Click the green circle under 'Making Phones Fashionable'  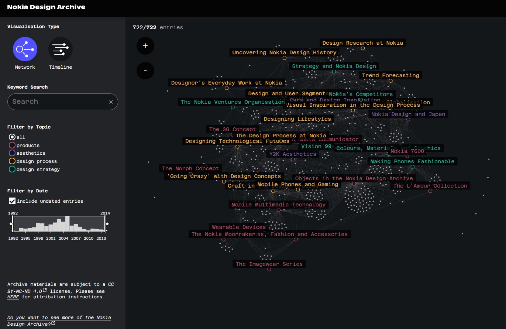(x=413, y=167)
